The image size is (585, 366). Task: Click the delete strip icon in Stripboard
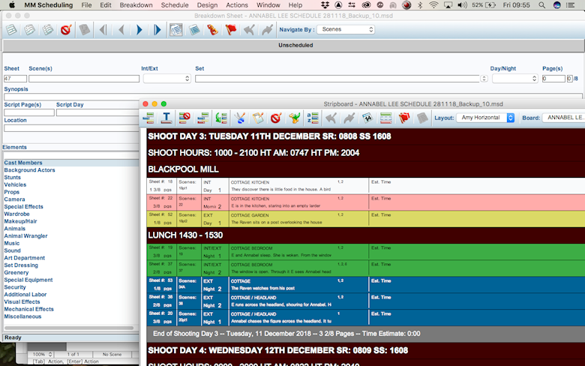[184, 118]
